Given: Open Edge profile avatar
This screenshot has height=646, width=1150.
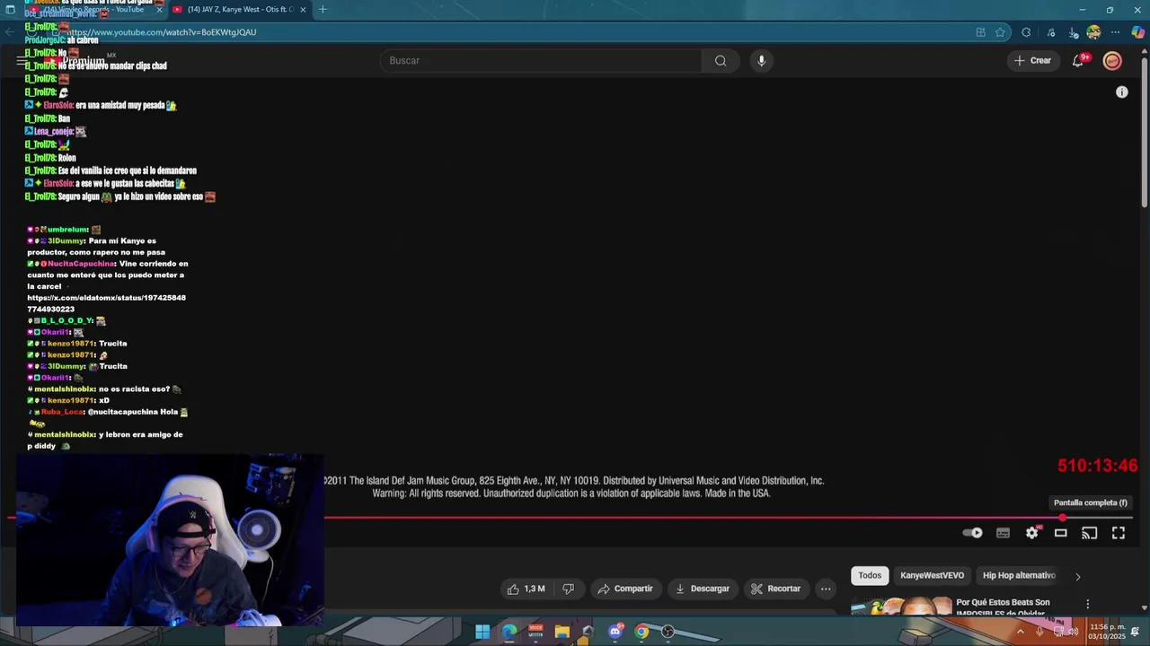Looking at the screenshot, I should click(1093, 32).
